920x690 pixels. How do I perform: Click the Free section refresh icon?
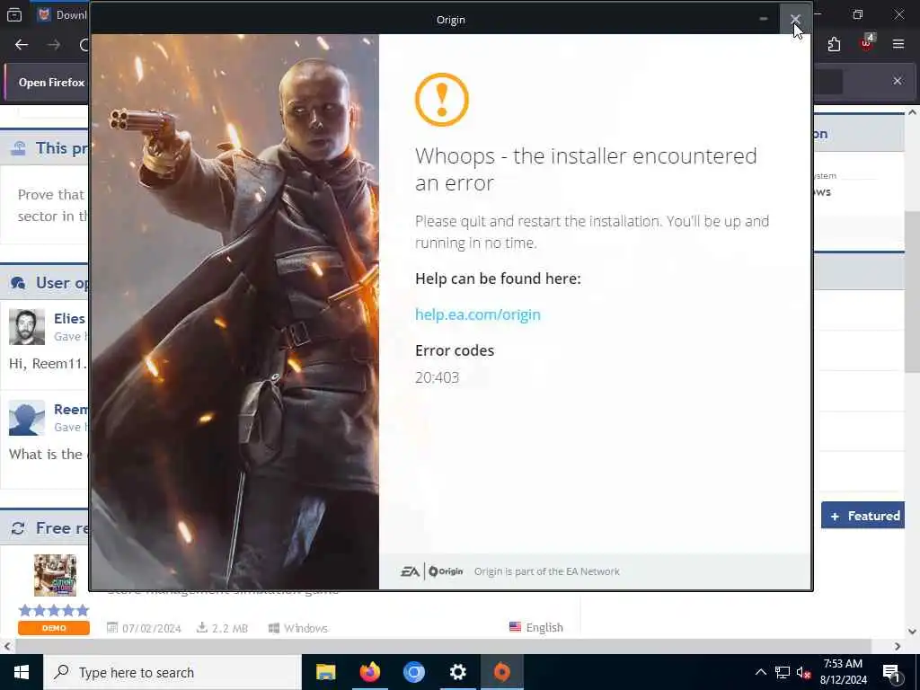tap(18, 528)
